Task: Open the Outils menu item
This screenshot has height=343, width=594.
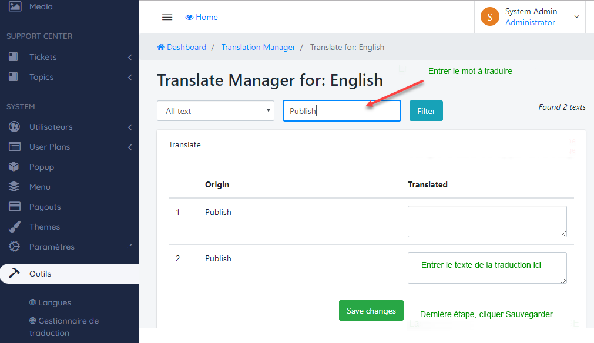Action: point(40,274)
